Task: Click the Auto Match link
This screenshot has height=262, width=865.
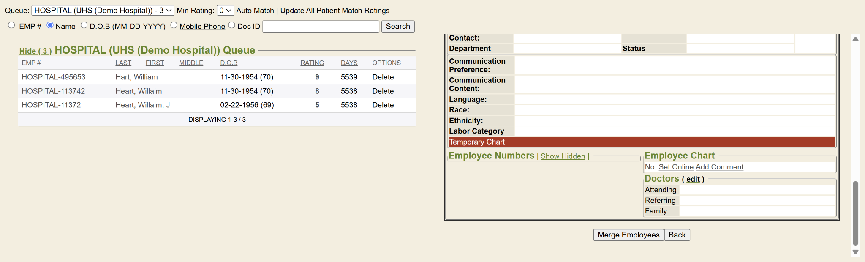Action: click(x=255, y=11)
